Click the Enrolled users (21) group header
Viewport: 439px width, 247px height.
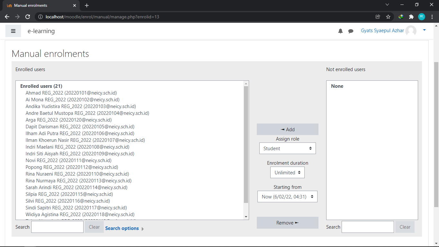[41, 86]
